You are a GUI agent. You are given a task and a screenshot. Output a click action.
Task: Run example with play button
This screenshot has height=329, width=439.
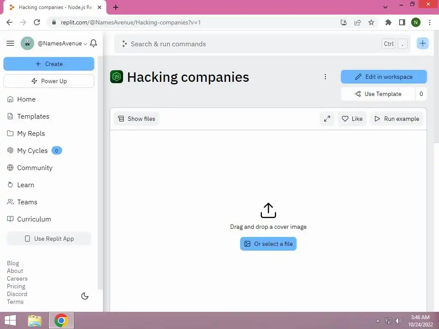[397, 119]
